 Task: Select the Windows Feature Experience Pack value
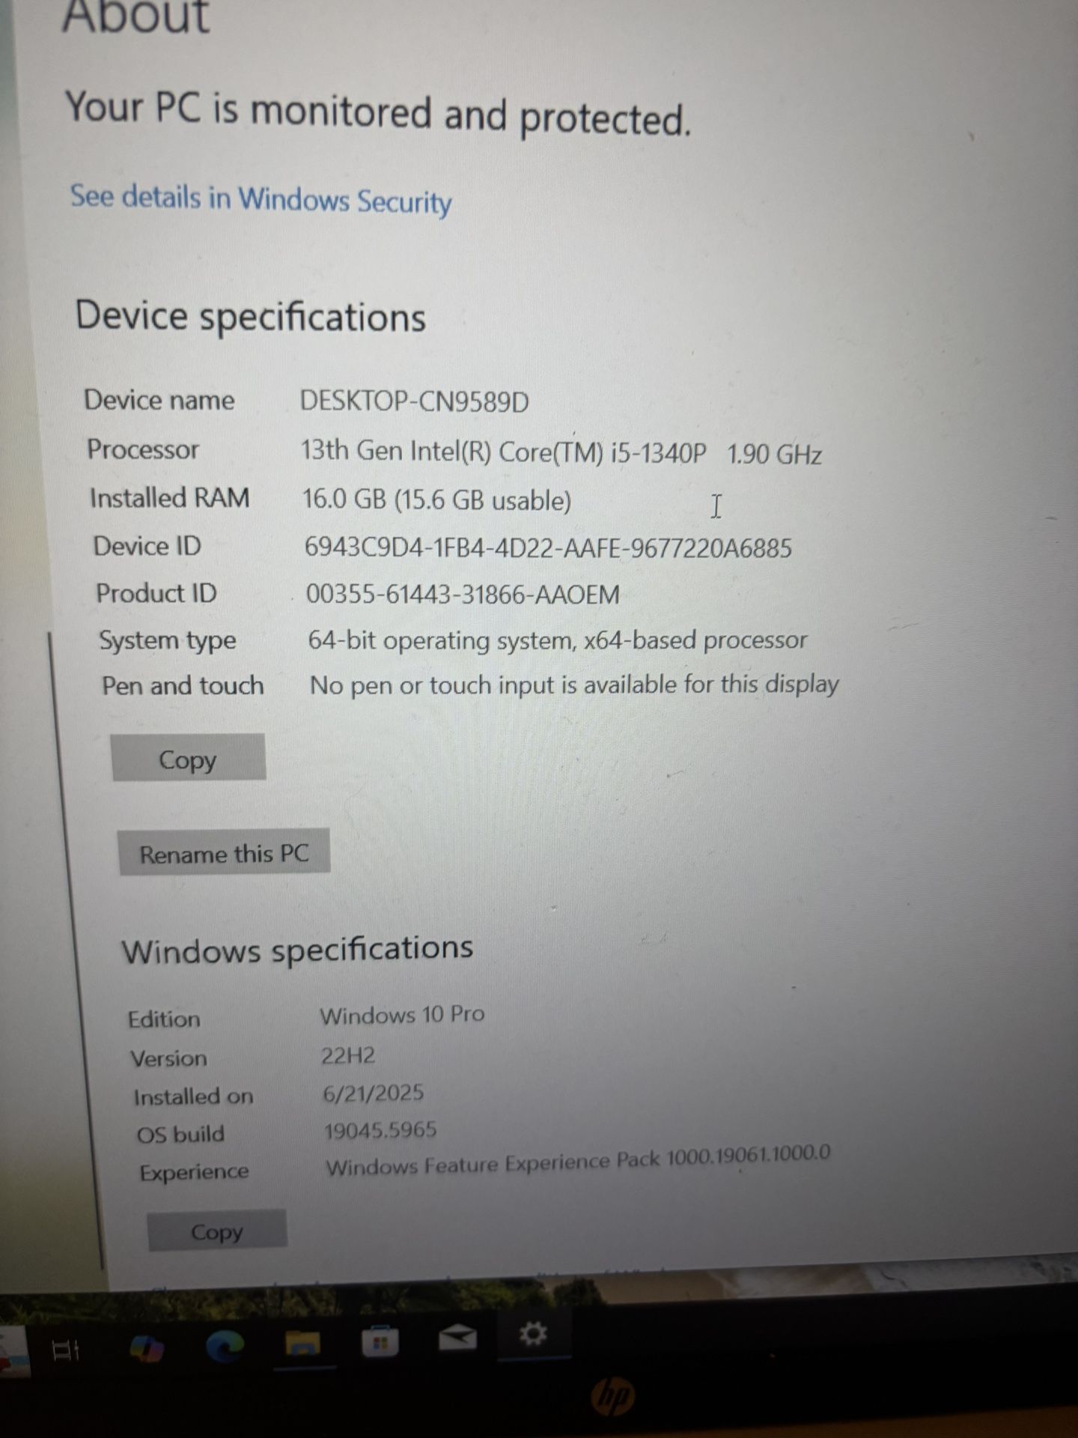point(578,1160)
